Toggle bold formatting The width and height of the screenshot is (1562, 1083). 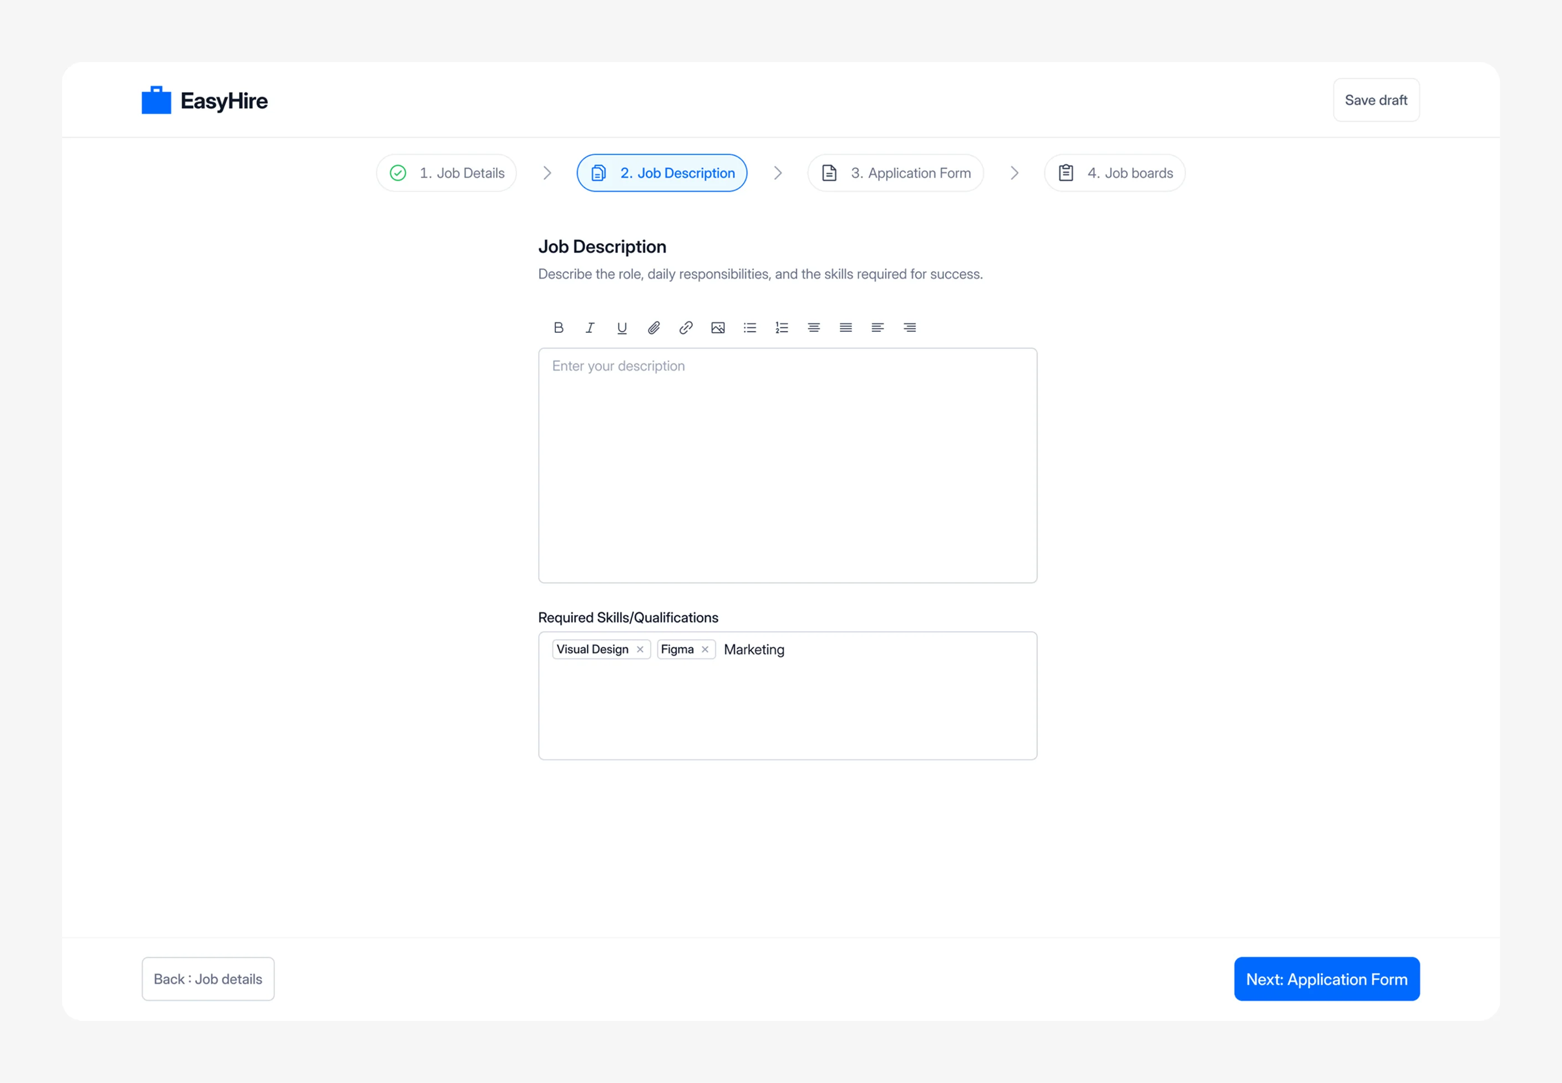pos(558,328)
